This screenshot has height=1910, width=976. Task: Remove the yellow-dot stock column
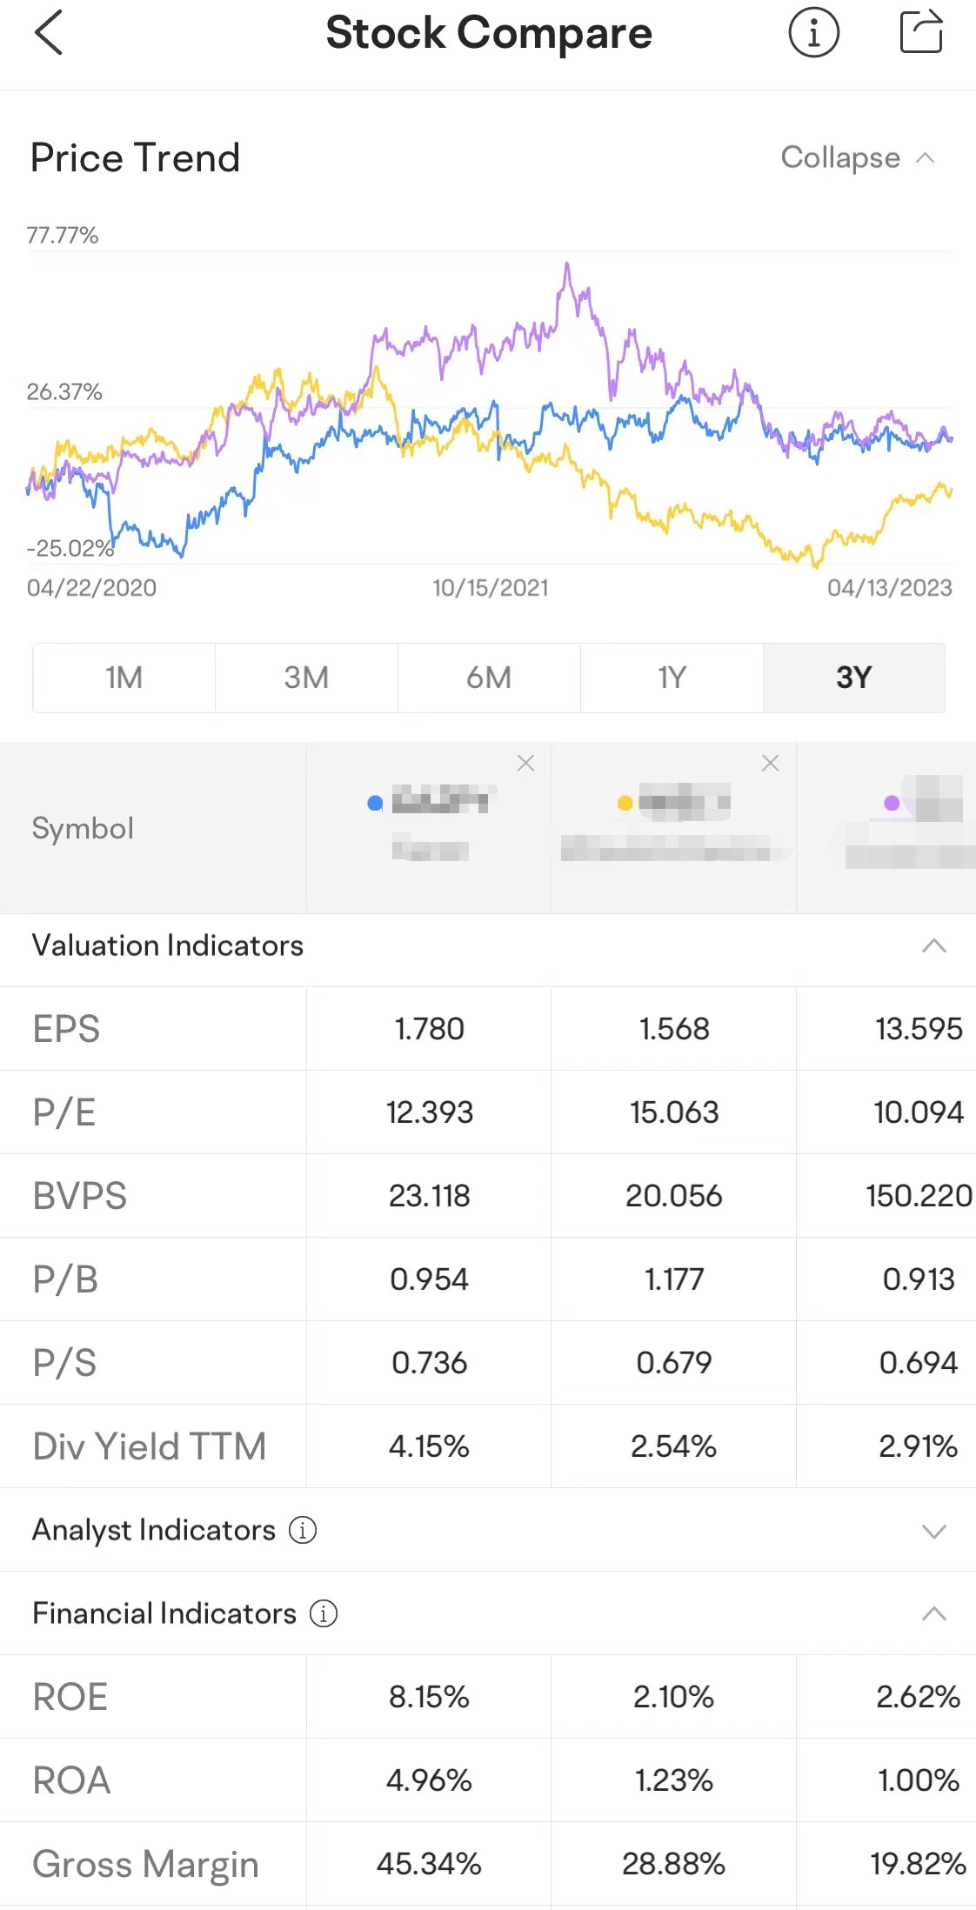coord(770,763)
